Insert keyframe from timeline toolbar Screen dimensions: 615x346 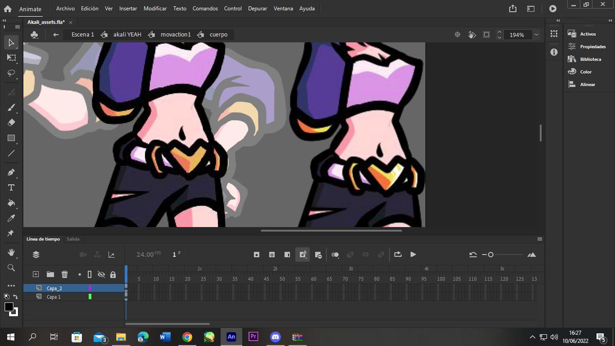click(257, 255)
